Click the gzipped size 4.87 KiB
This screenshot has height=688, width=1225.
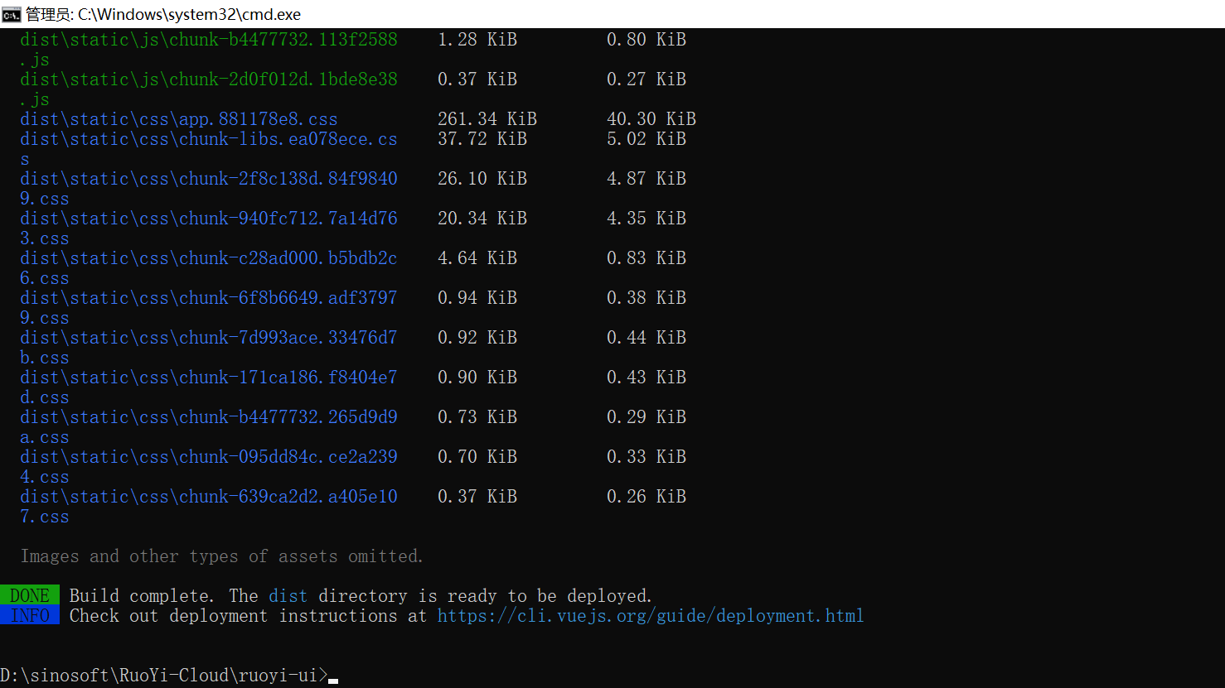[x=646, y=179]
